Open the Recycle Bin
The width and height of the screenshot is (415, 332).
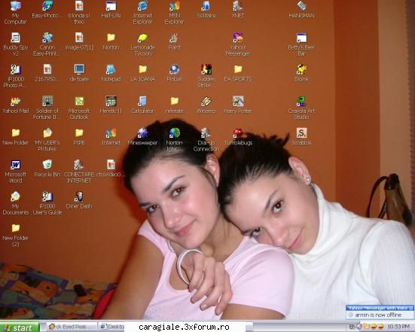(x=47, y=169)
